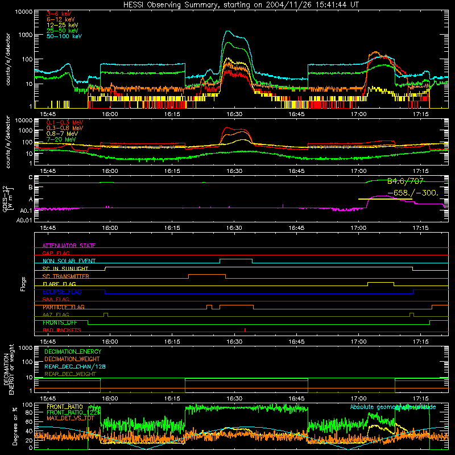Click the HESSI Observing Summary title text
Image resolution: width=455 pixels, height=455 pixels.
point(241,5)
